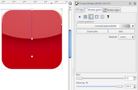The width and height of the screenshot is (138, 90).
Task: Click the Blur value input field
Action: click(128, 78)
